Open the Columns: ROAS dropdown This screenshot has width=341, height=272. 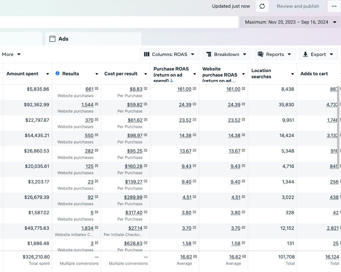(x=170, y=54)
